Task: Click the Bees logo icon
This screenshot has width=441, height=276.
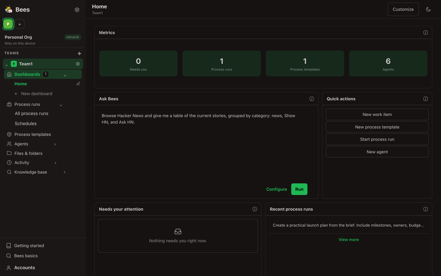Action: (x=9, y=9)
